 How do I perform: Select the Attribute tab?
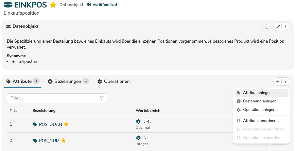22,81
